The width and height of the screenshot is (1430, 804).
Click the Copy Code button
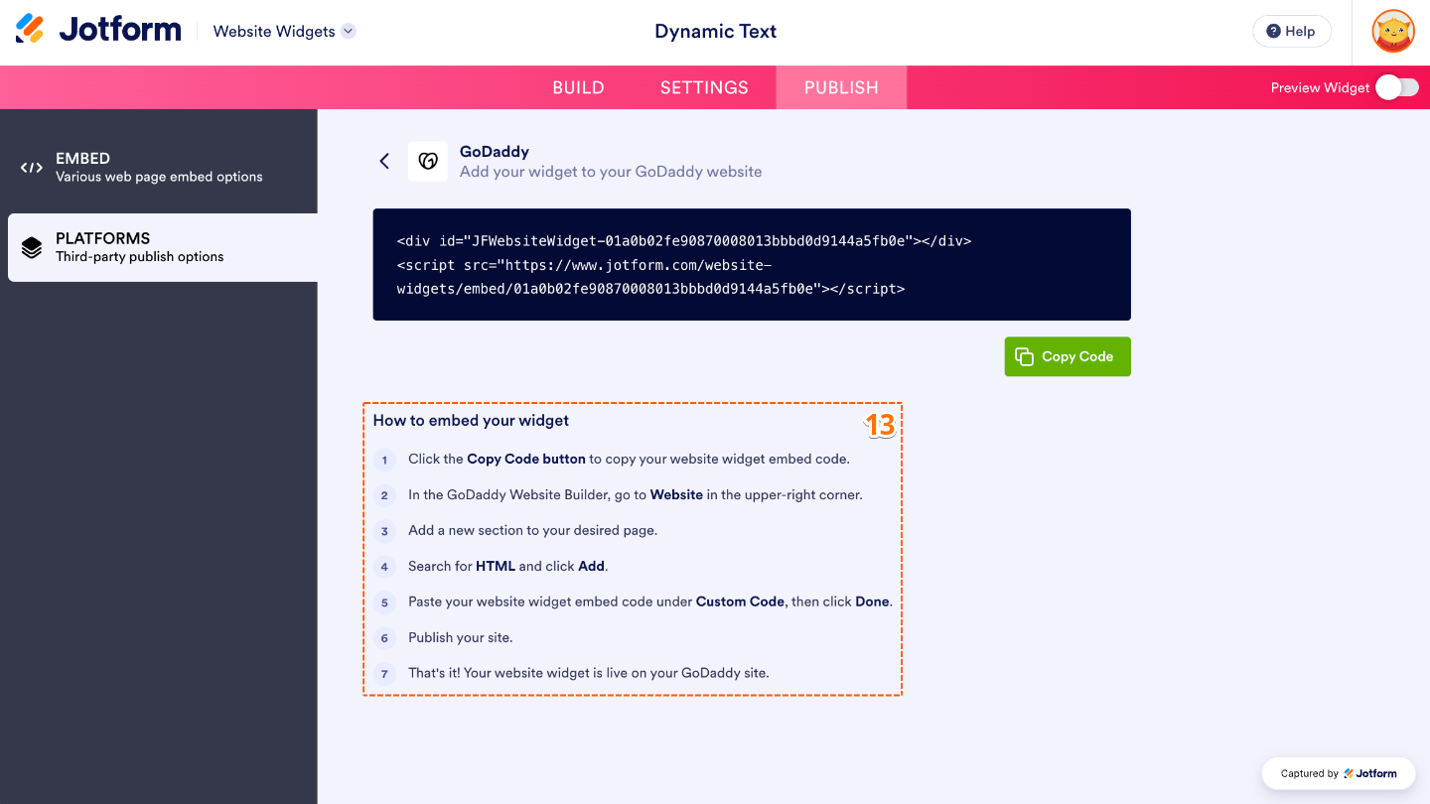[x=1068, y=356]
